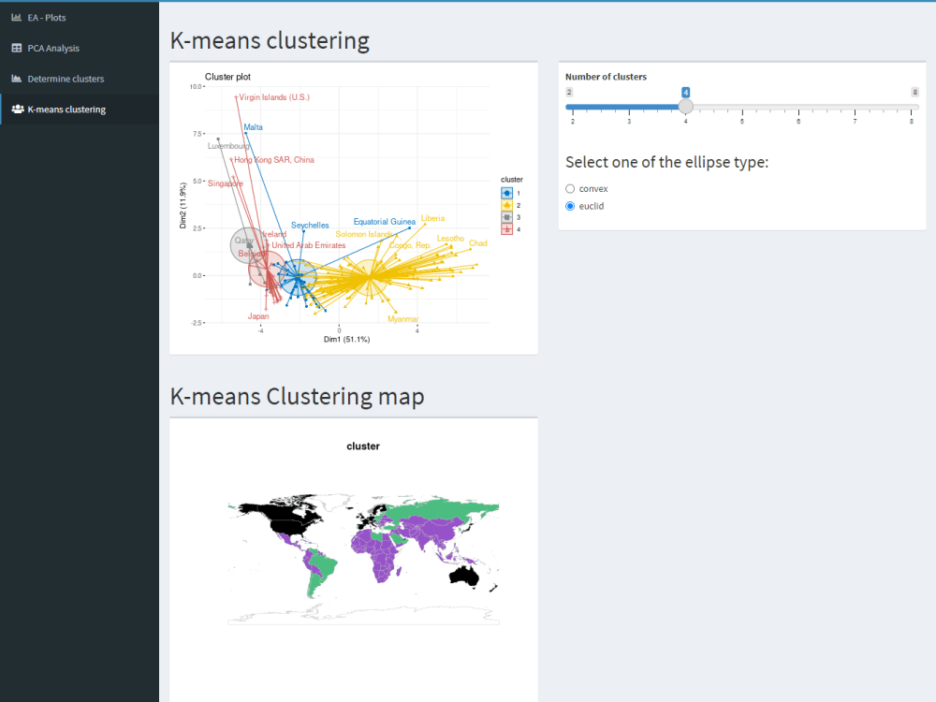This screenshot has width=936, height=702.
Task: Click the Singapore point label
Action: click(225, 183)
